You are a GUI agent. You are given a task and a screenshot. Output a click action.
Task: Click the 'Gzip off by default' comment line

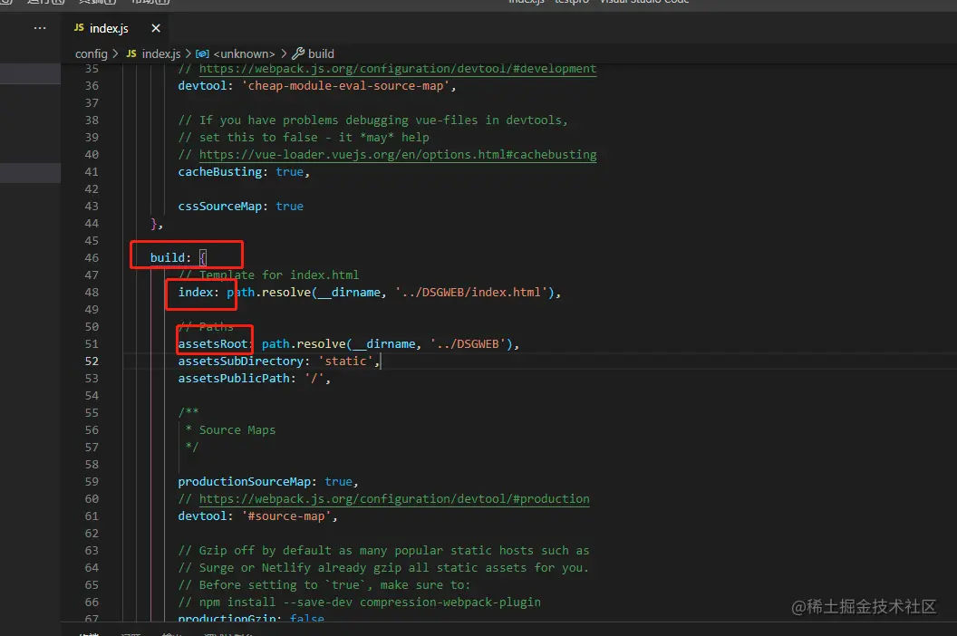click(384, 551)
